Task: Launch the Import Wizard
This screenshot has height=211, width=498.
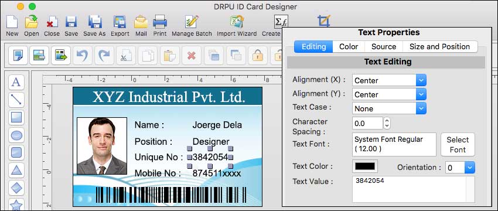Action: pyautogui.click(x=237, y=22)
